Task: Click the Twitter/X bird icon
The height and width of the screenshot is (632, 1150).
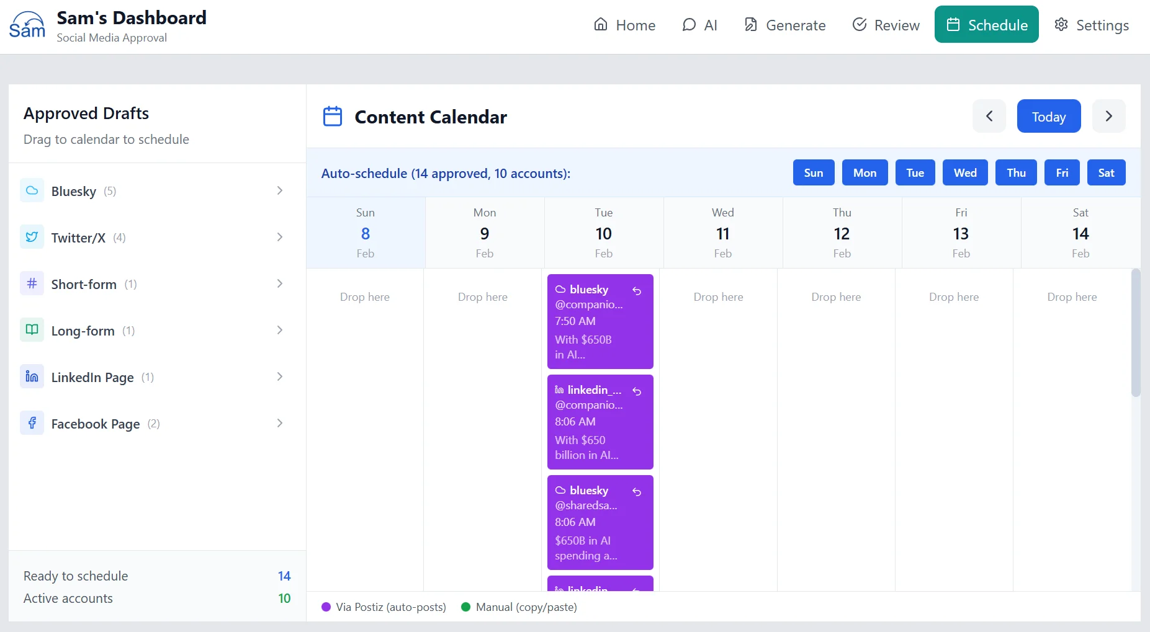Action: (x=32, y=237)
